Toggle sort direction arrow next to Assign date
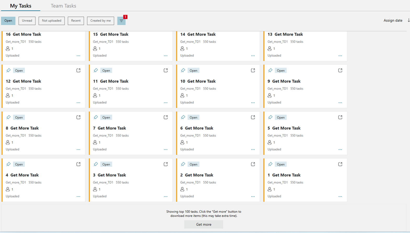Image resolution: width=410 pixels, height=233 pixels. (x=408, y=20)
